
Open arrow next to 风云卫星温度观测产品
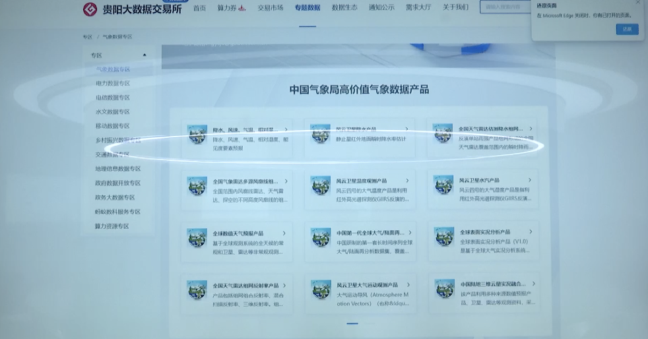[x=406, y=181]
